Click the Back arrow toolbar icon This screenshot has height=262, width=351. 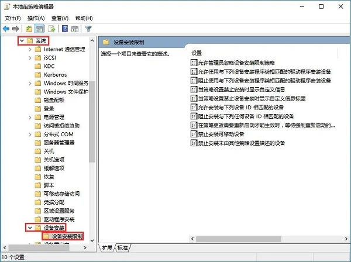[x=6, y=29]
